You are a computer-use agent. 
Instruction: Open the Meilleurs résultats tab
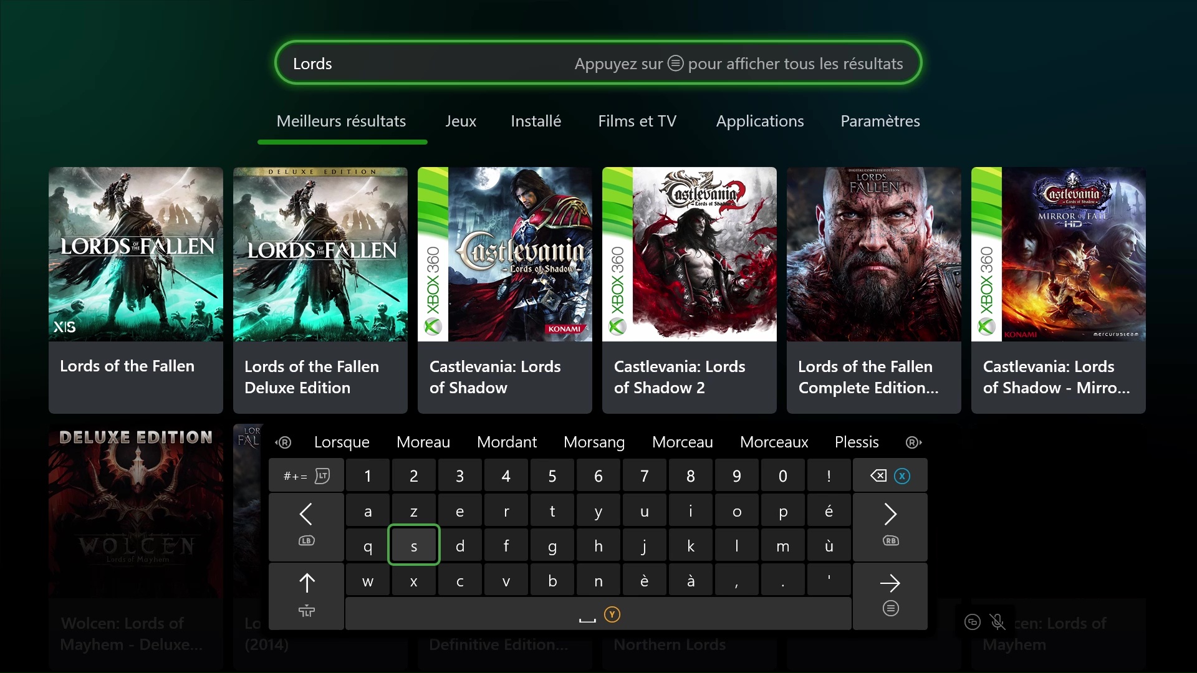pos(342,121)
